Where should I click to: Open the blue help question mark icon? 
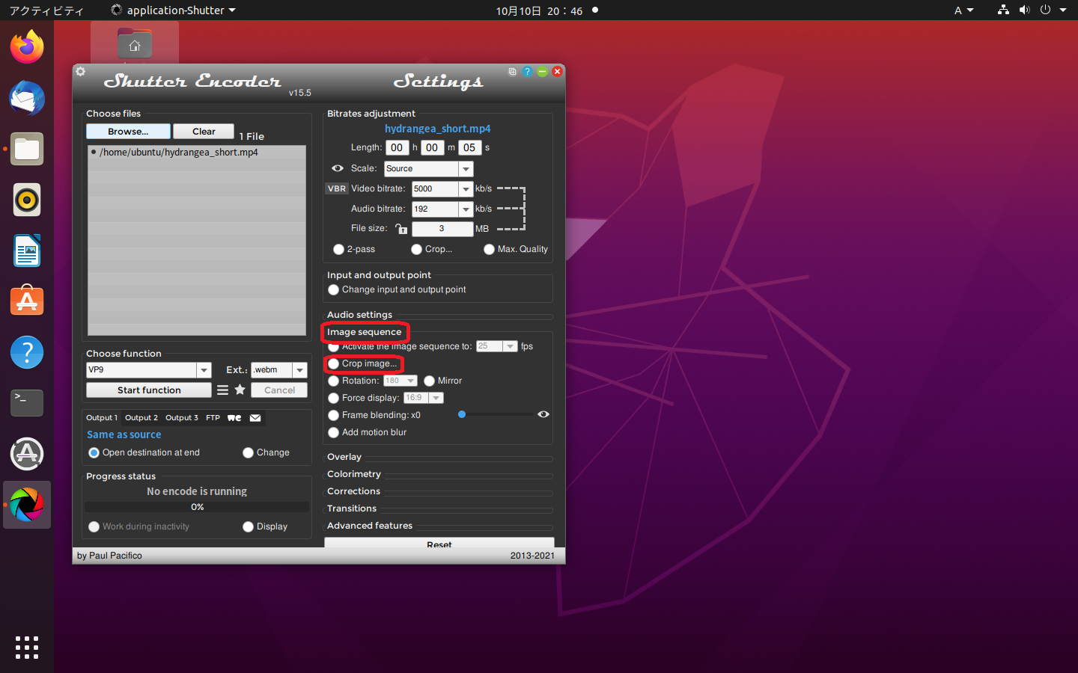pyautogui.click(x=527, y=72)
